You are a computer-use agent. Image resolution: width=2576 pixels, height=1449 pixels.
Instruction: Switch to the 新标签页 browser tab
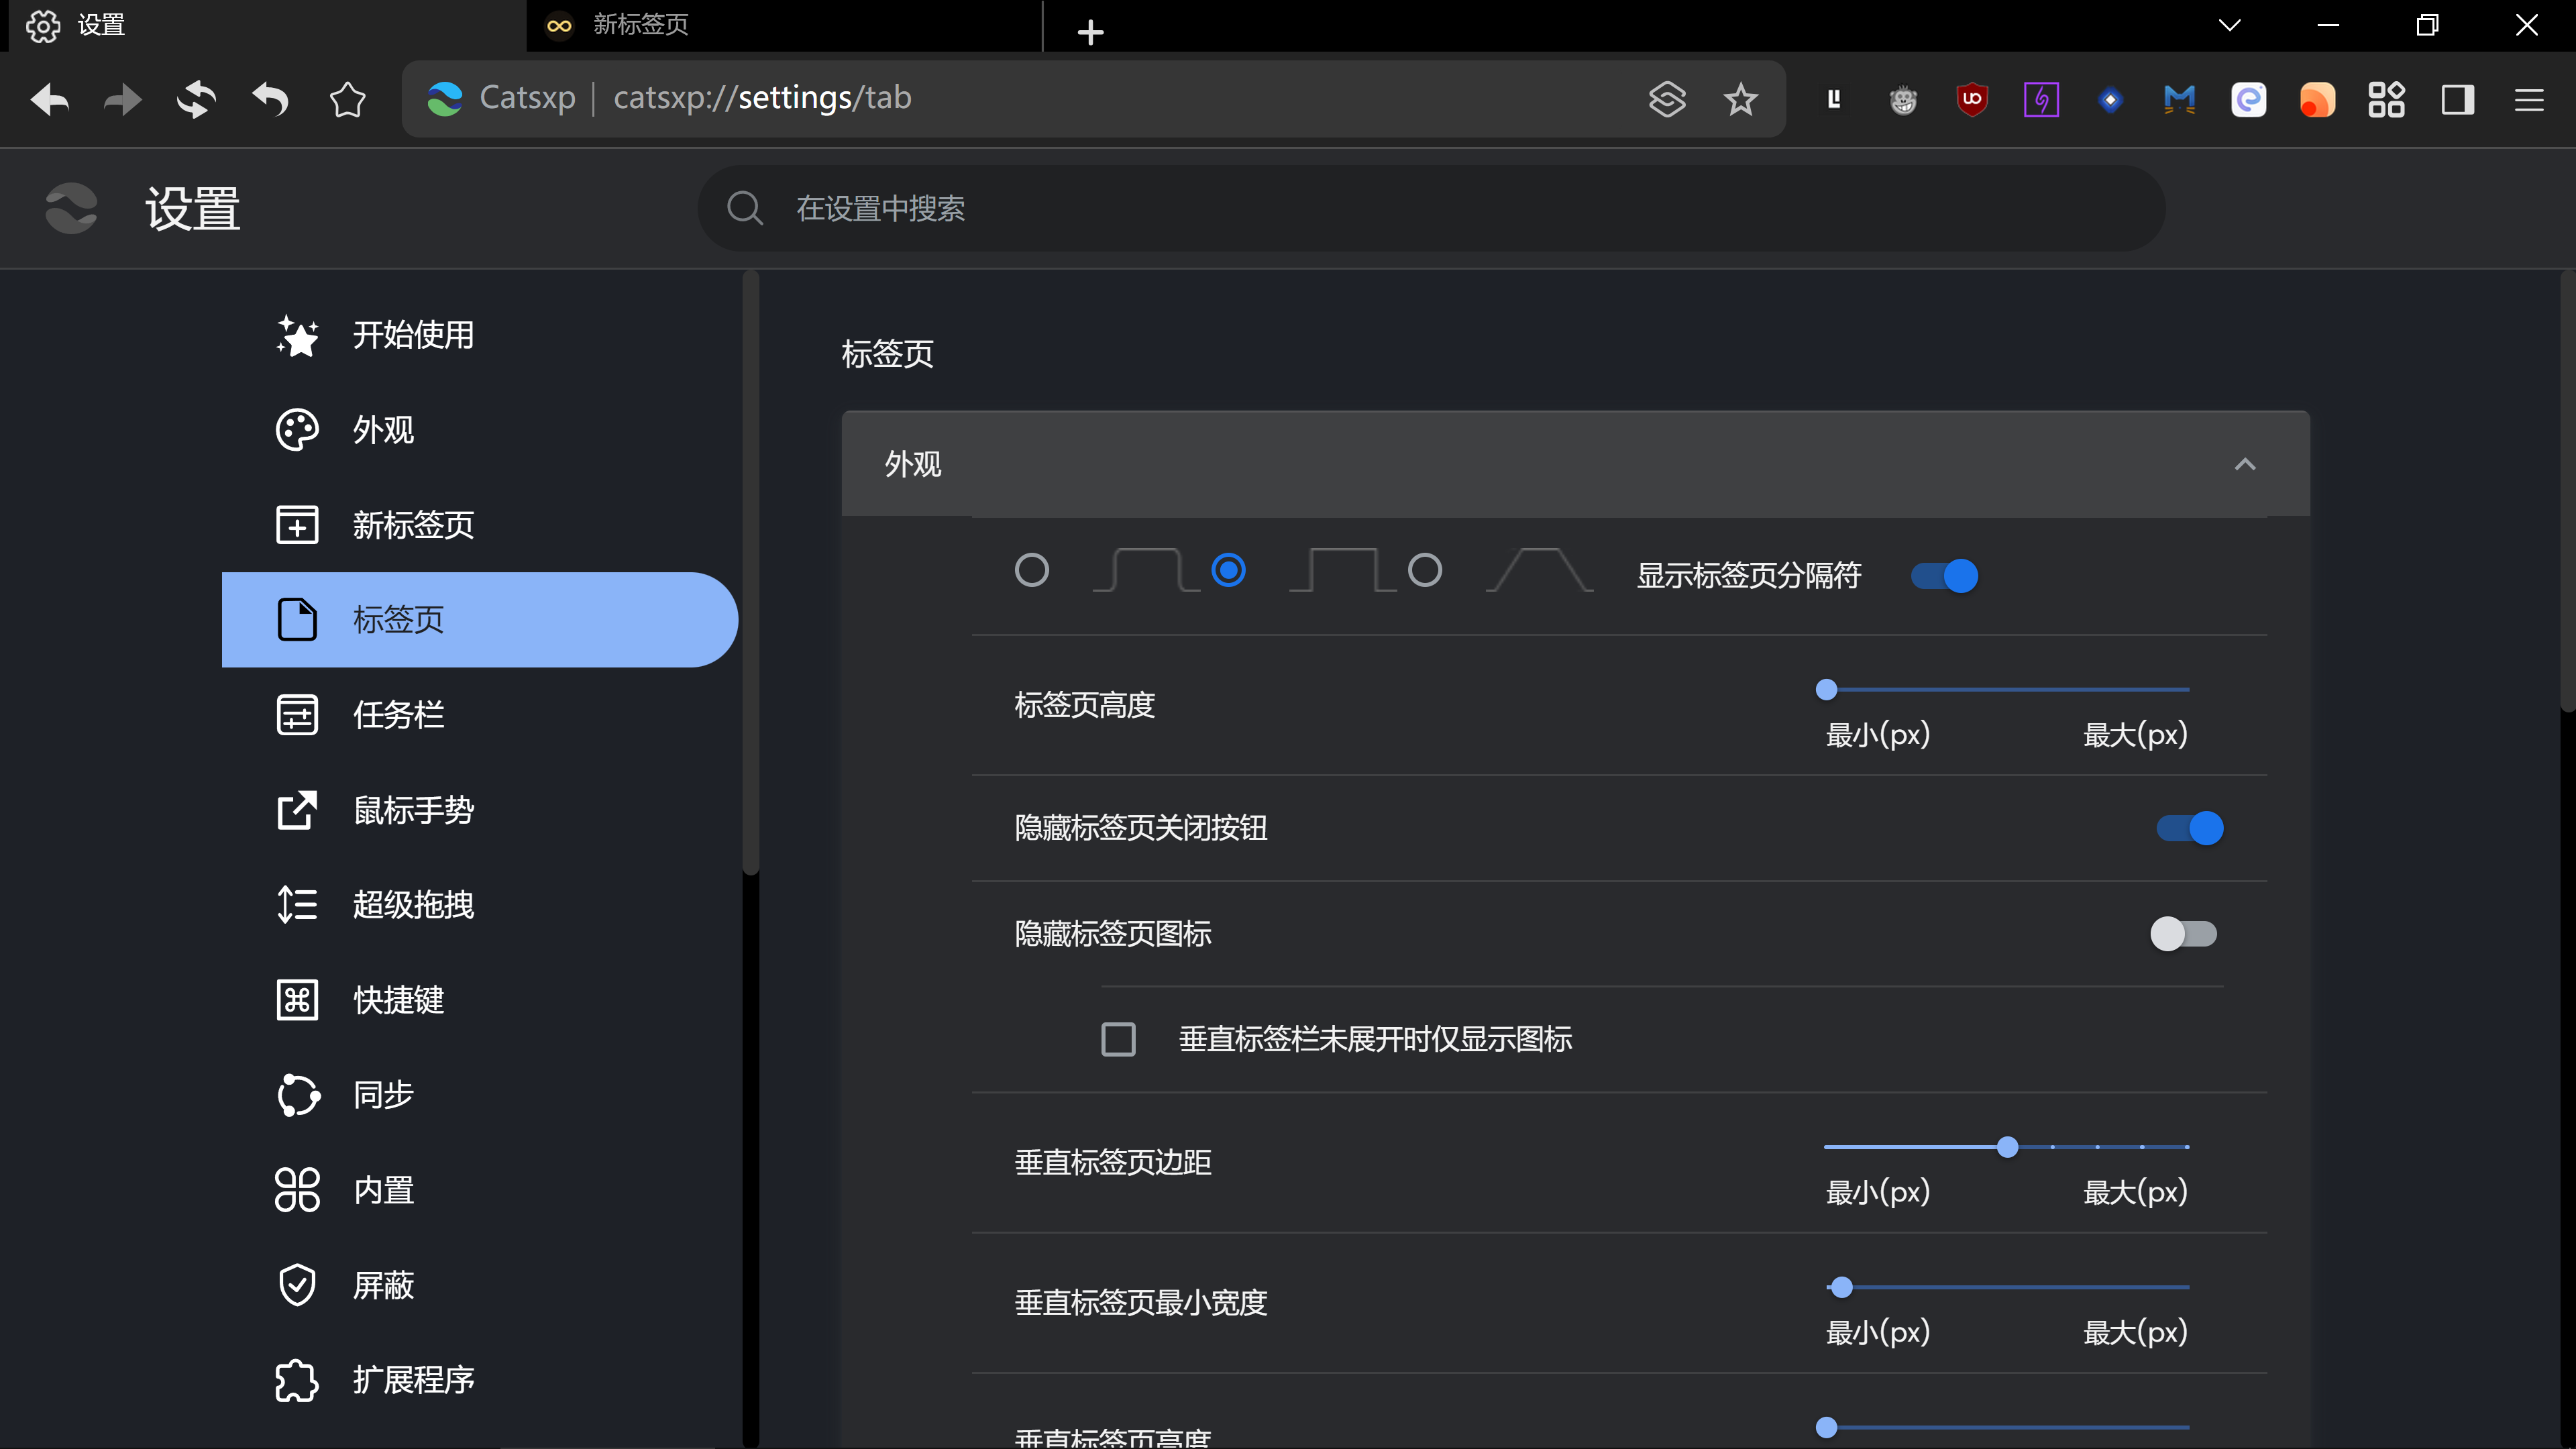(640, 25)
